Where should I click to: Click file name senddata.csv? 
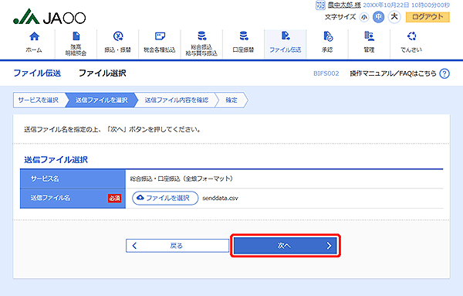[x=220, y=198]
